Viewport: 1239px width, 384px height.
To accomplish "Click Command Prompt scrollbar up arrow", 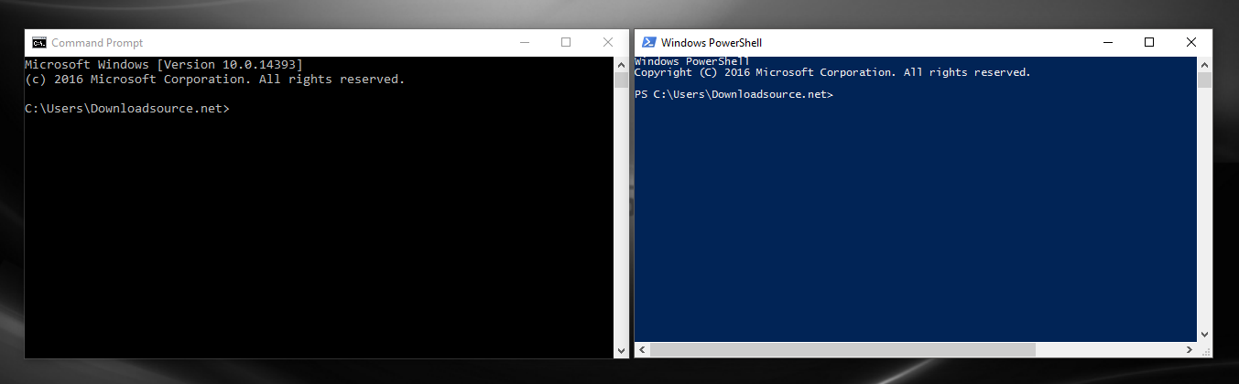I will click(622, 64).
